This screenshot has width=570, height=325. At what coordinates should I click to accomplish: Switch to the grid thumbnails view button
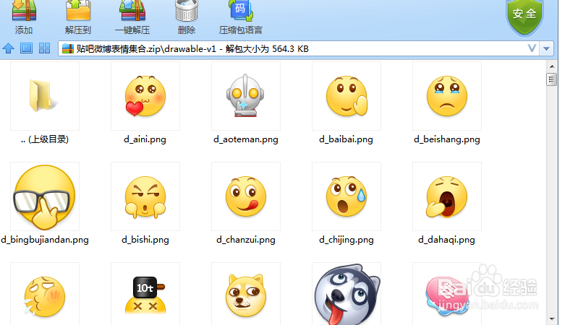tap(44, 48)
